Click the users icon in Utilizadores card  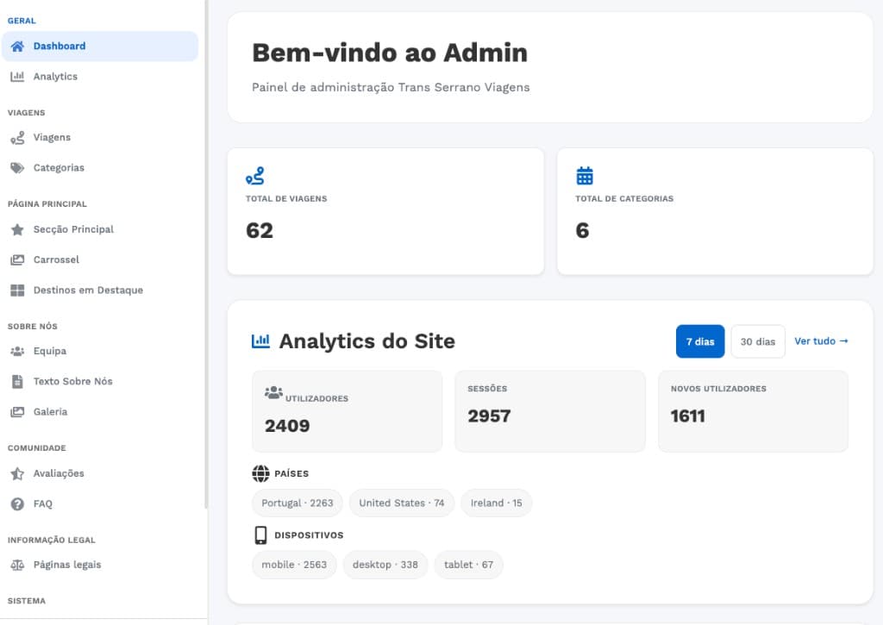pos(273,392)
